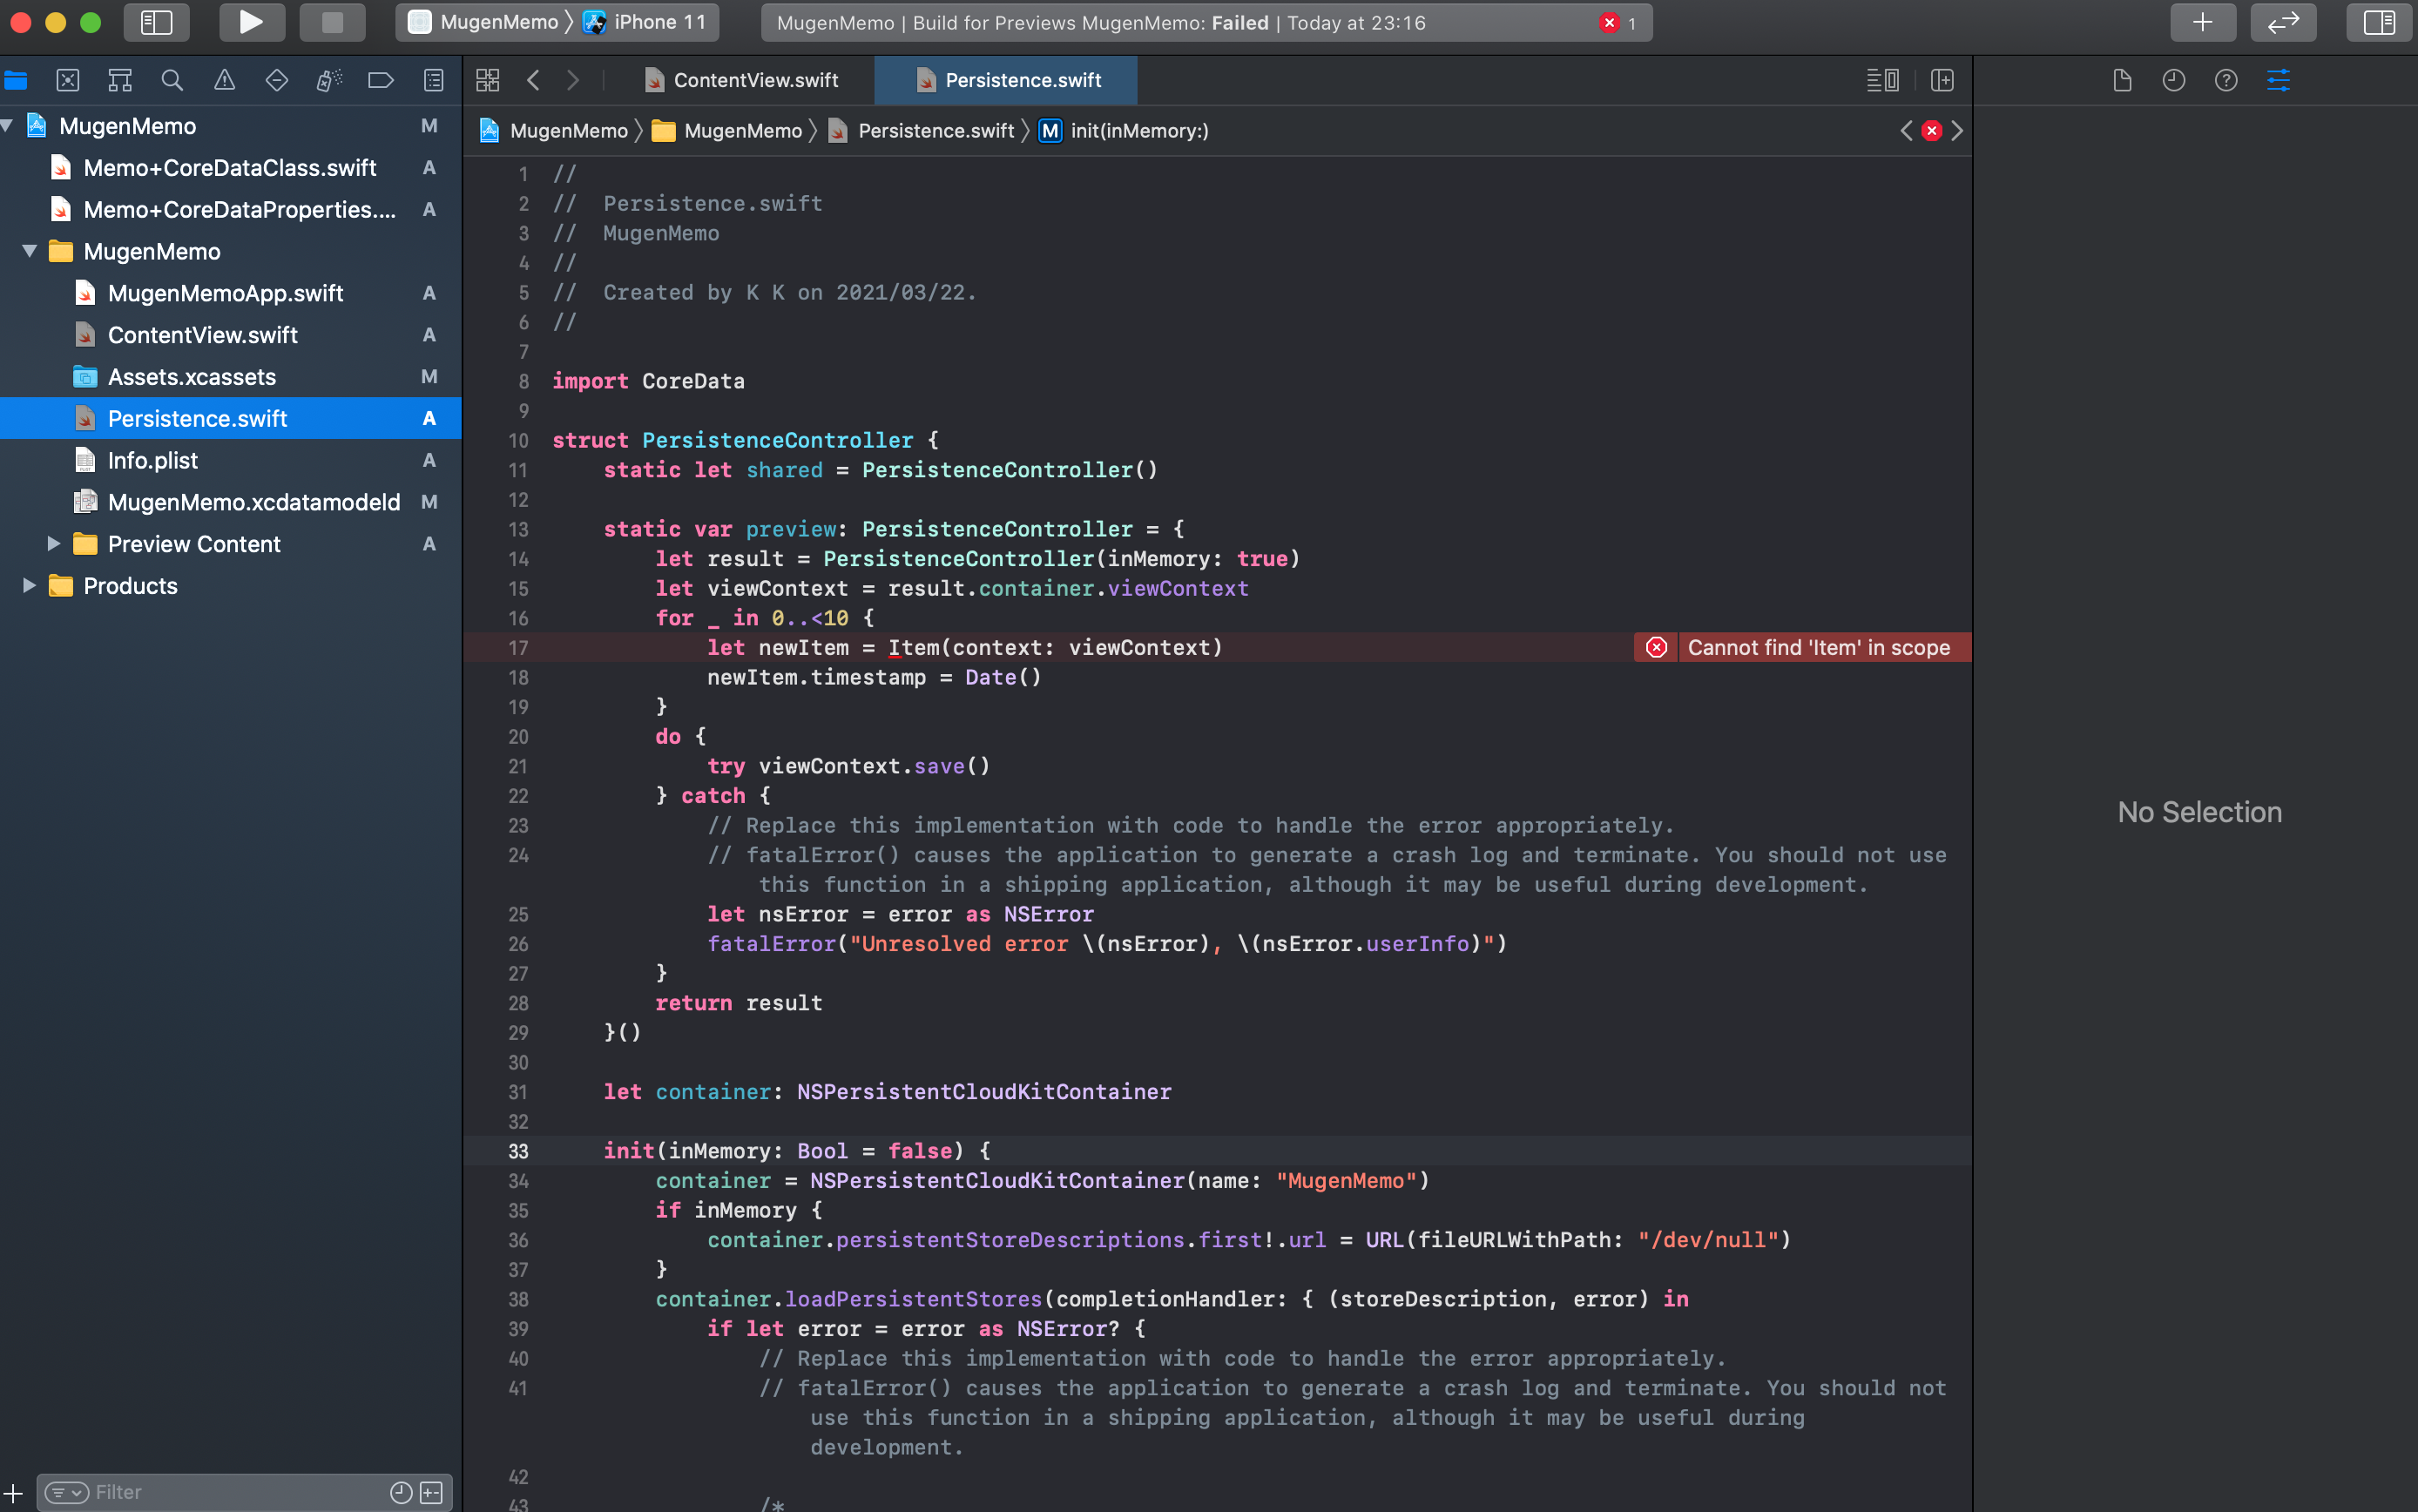
Task: Collapse the MugenMemo group folder
Action: point(30,251)
